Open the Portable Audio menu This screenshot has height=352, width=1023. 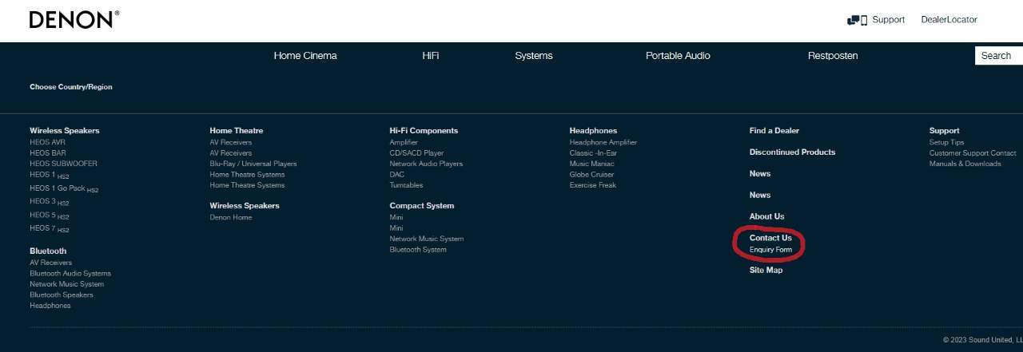tap(678, 56)
